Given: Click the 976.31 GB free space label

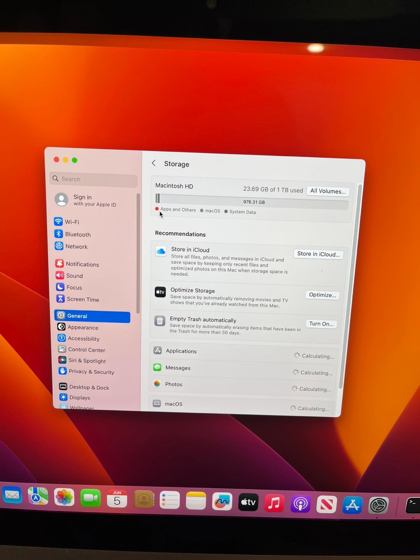Looking at the screenshot, I should coord(254,202).
